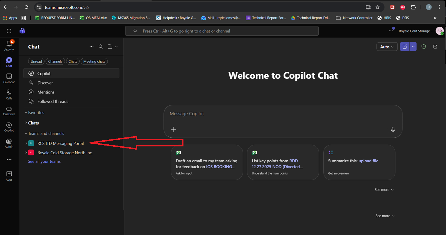Open the HRIS bookmark
Viewport: 446px width, 235px height.
(384, 18)
